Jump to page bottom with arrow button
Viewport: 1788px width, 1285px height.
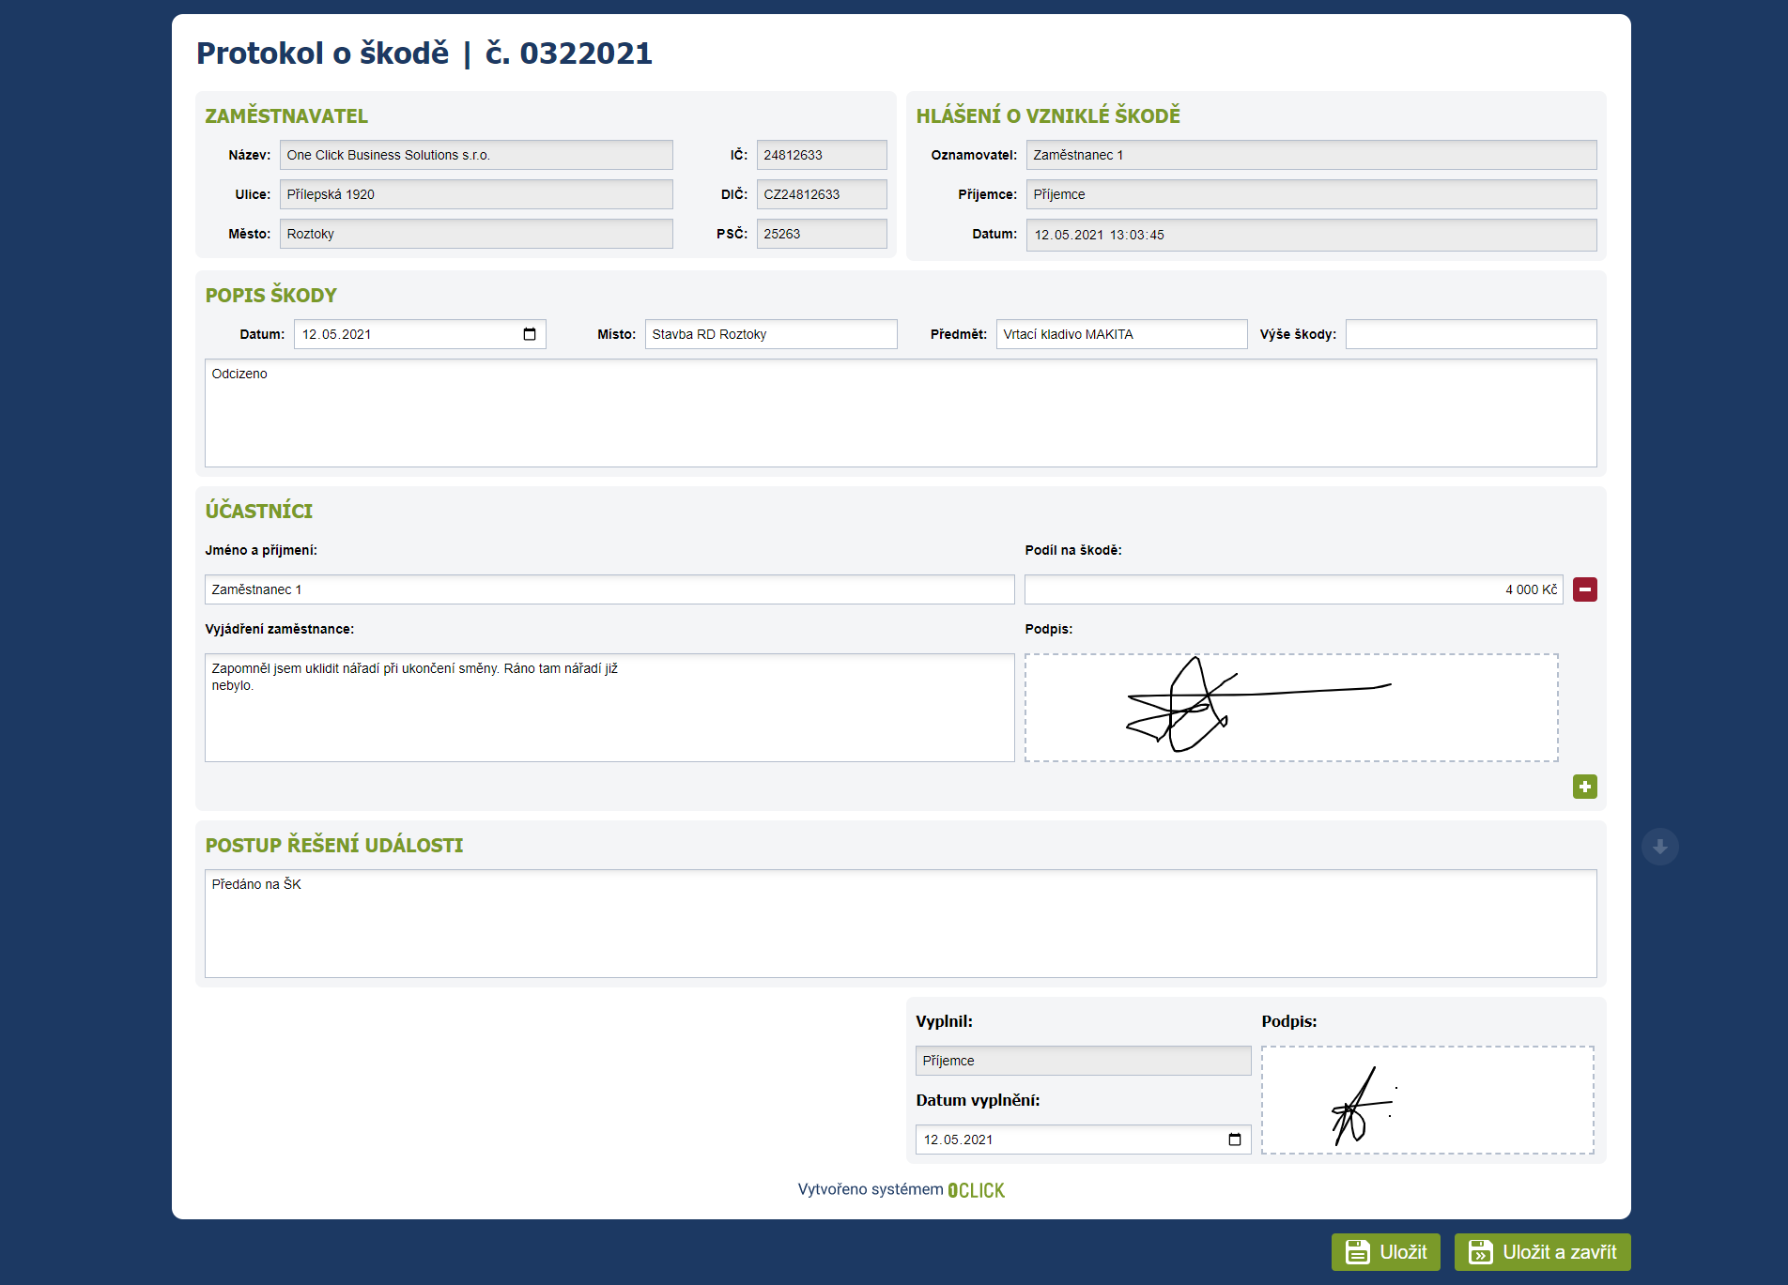1659,847
